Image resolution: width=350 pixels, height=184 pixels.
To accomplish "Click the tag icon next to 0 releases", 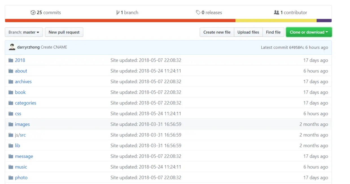I will [198, 12].
